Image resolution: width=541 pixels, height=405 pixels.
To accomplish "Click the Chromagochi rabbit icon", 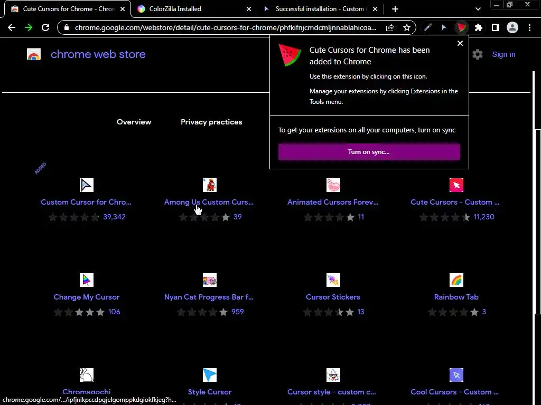I will [86, 375].
